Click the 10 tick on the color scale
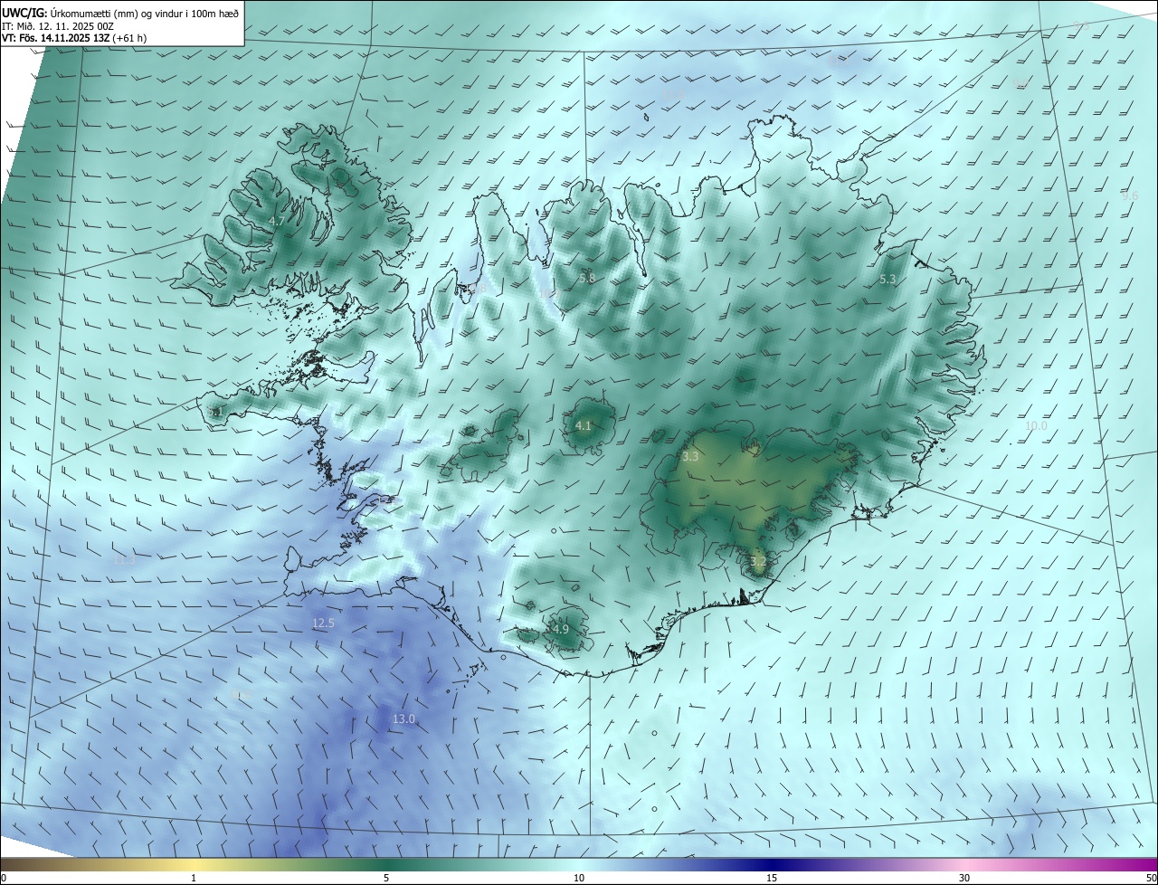Viewport: 1158px width, 885px height. [579, 878]
